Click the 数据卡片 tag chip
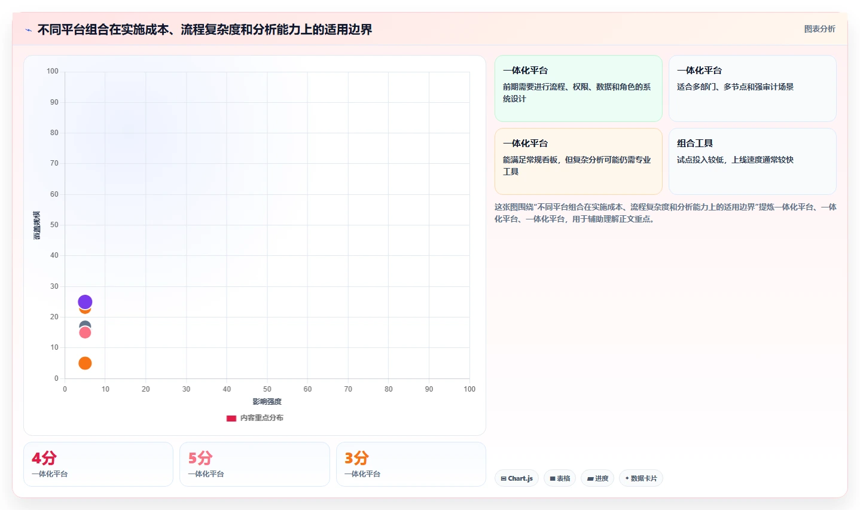 [x=641, y=478]
